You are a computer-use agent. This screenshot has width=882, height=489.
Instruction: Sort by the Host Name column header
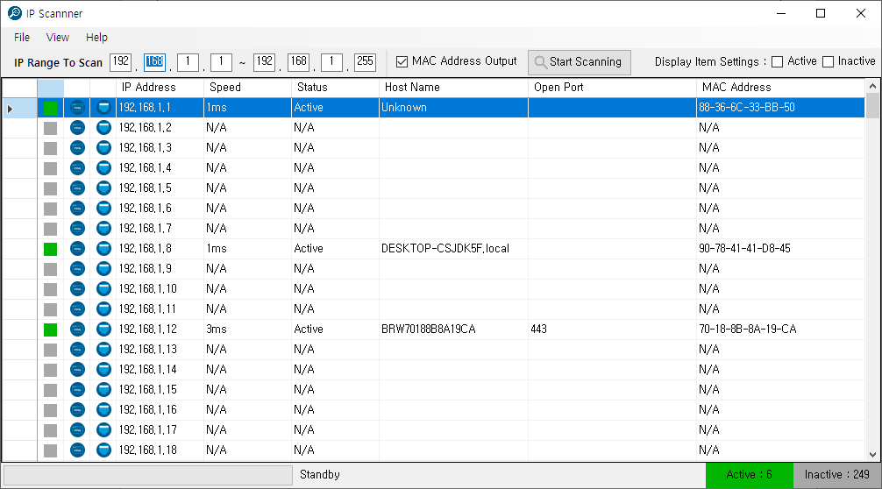coord(454,88)
